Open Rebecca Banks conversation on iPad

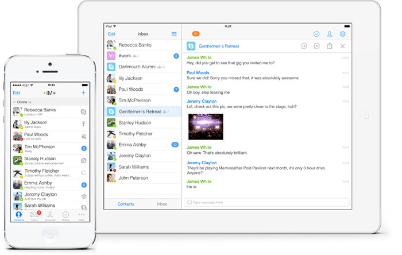pos(143,45)
